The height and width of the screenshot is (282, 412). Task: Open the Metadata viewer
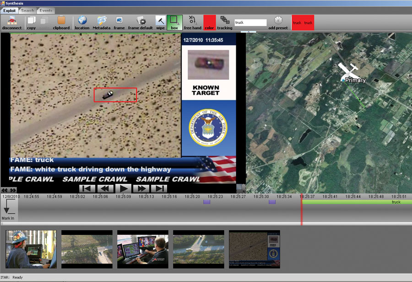tap(101, 21)
